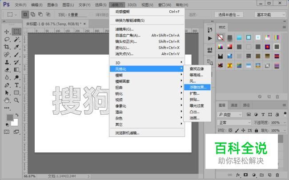Image resolution: width=289 pixels, height=180 pixels.
Task: Select the Clone Stamp tool
Action: pos(7,62)
